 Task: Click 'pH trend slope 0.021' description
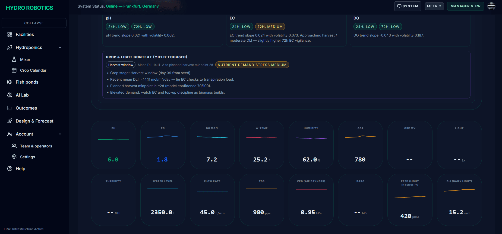coord(140,35)
